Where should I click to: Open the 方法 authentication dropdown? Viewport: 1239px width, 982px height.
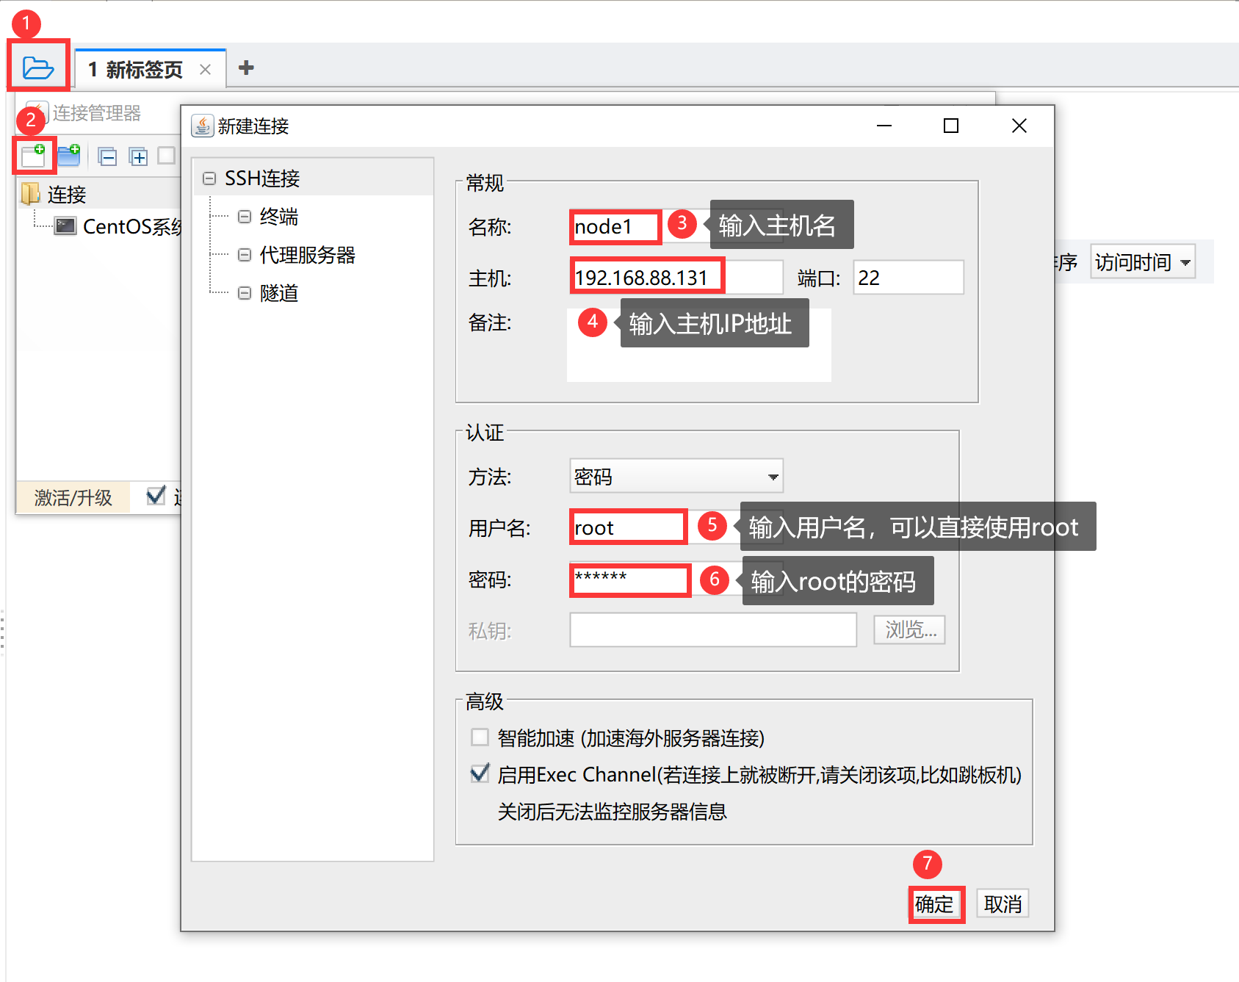point(676,477)
